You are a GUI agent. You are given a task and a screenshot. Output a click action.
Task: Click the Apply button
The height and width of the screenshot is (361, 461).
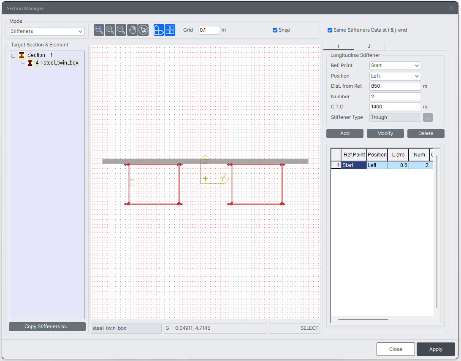coord(436,349)
